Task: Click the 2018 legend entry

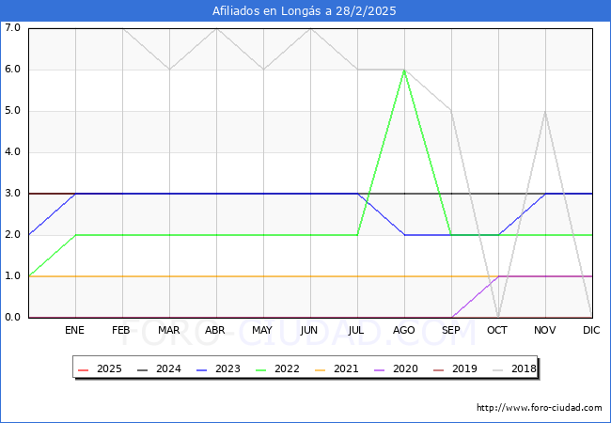Action: point(514,368)
